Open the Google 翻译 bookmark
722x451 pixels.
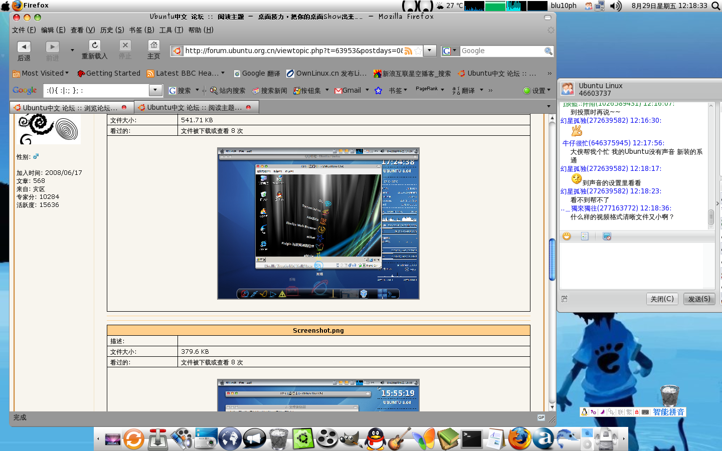tap(257, 73)
